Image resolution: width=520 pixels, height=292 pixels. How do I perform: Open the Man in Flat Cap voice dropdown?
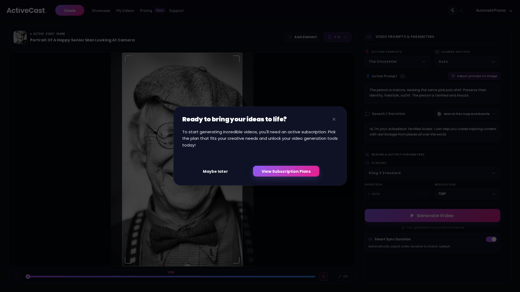click(467, 114)
